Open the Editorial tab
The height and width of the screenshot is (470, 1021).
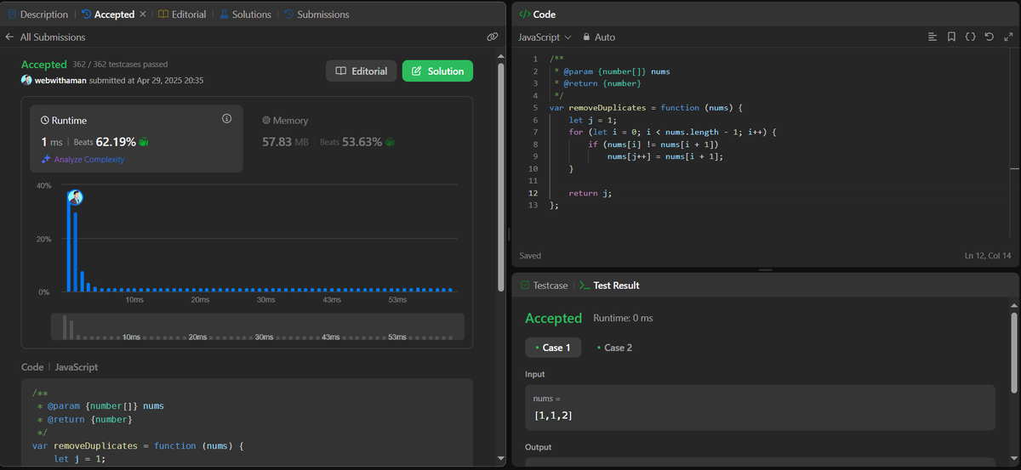182,14
